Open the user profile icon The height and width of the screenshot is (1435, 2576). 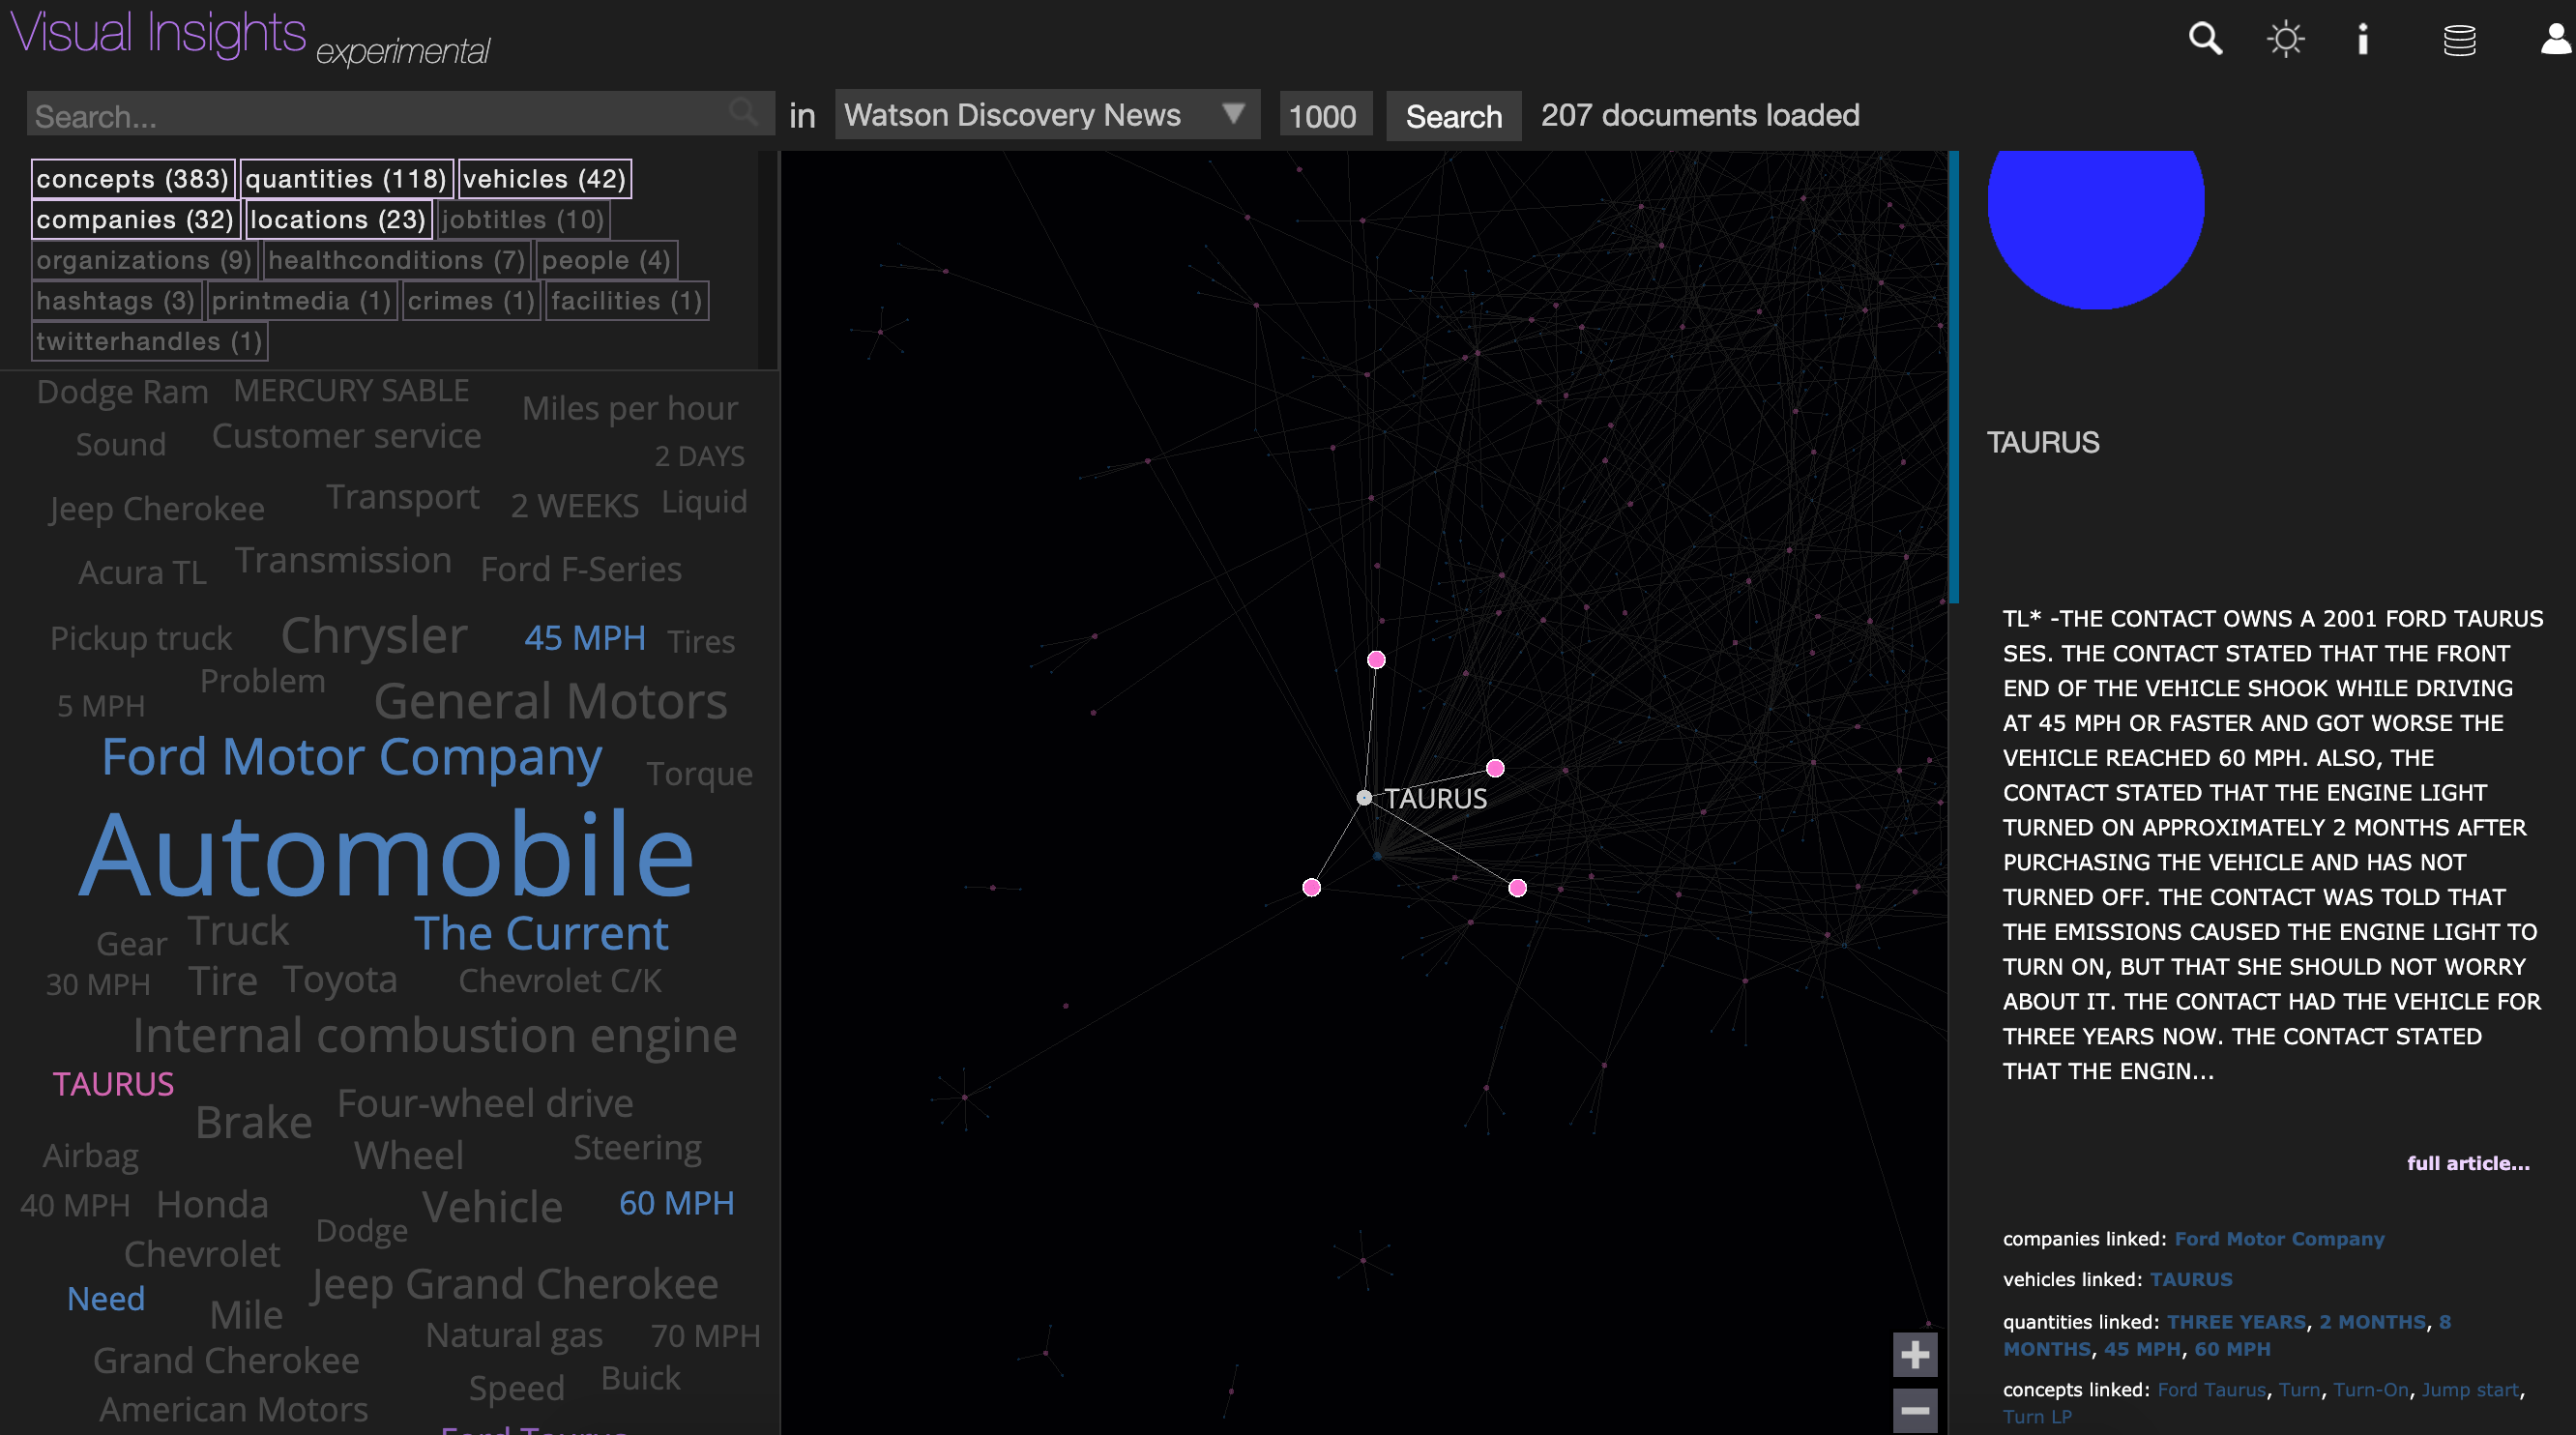tap(2555, 39)
